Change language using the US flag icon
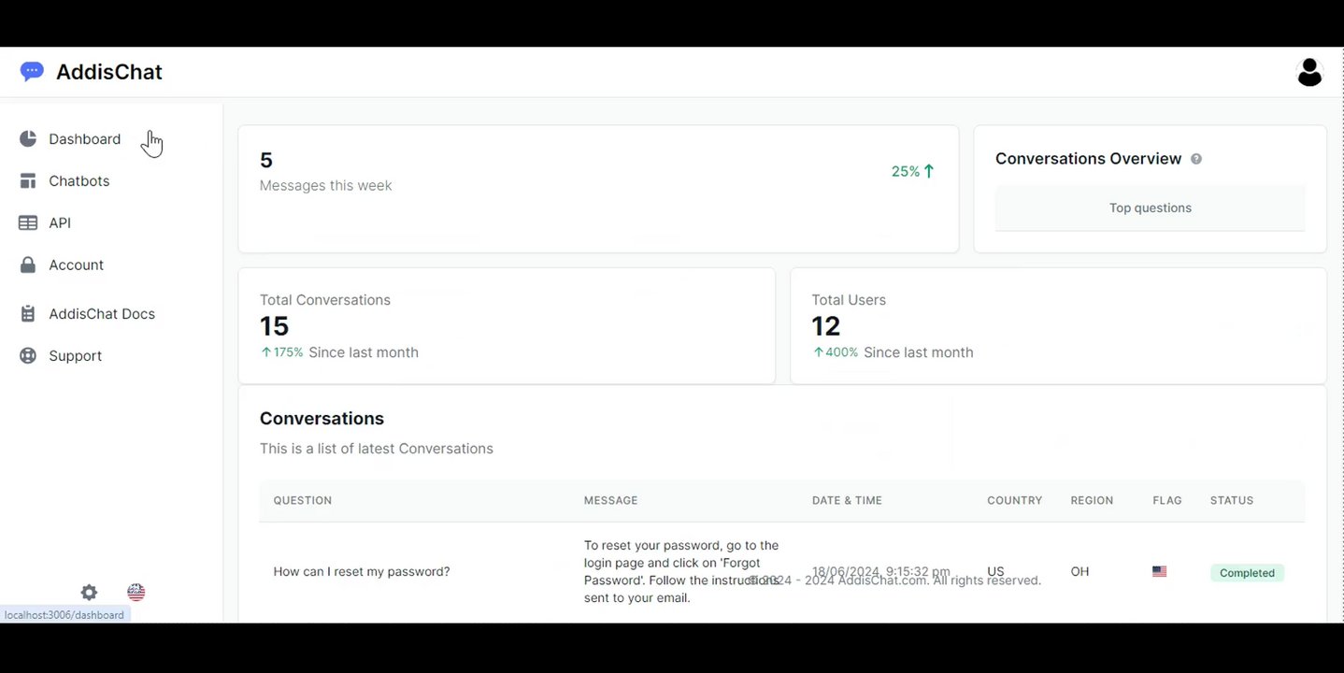Screen dimensions: 1344x673 pyautogui.click(x=136, y=593)
